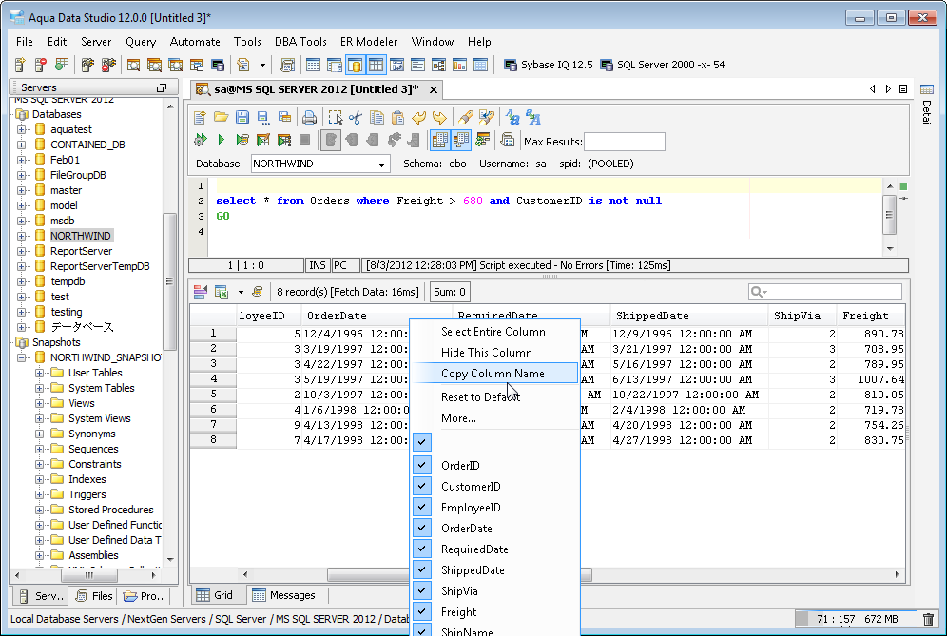The image size is (947, 636).
Task: Uncheck the Freight column checkbox
Action: (x=422, y=612)
